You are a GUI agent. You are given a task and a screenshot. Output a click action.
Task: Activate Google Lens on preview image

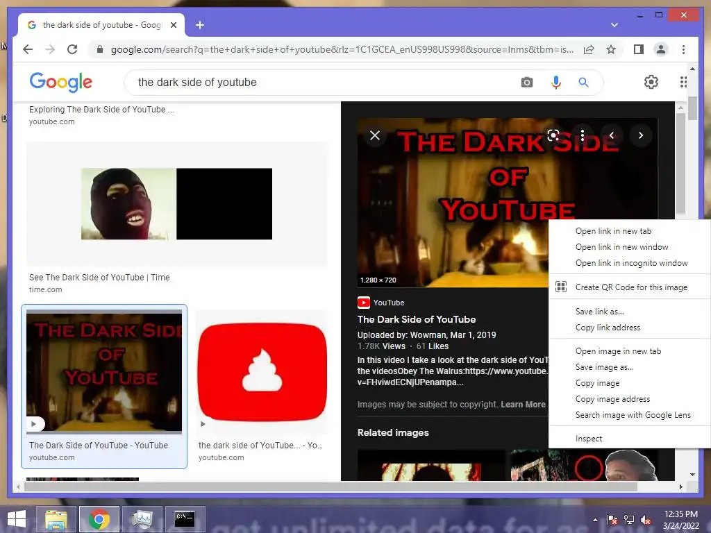pos(553,135)
